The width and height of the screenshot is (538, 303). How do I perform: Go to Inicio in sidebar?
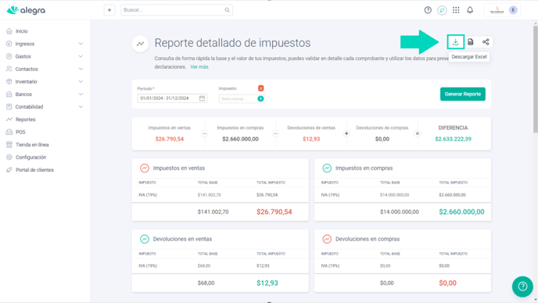tap(21, 31)
